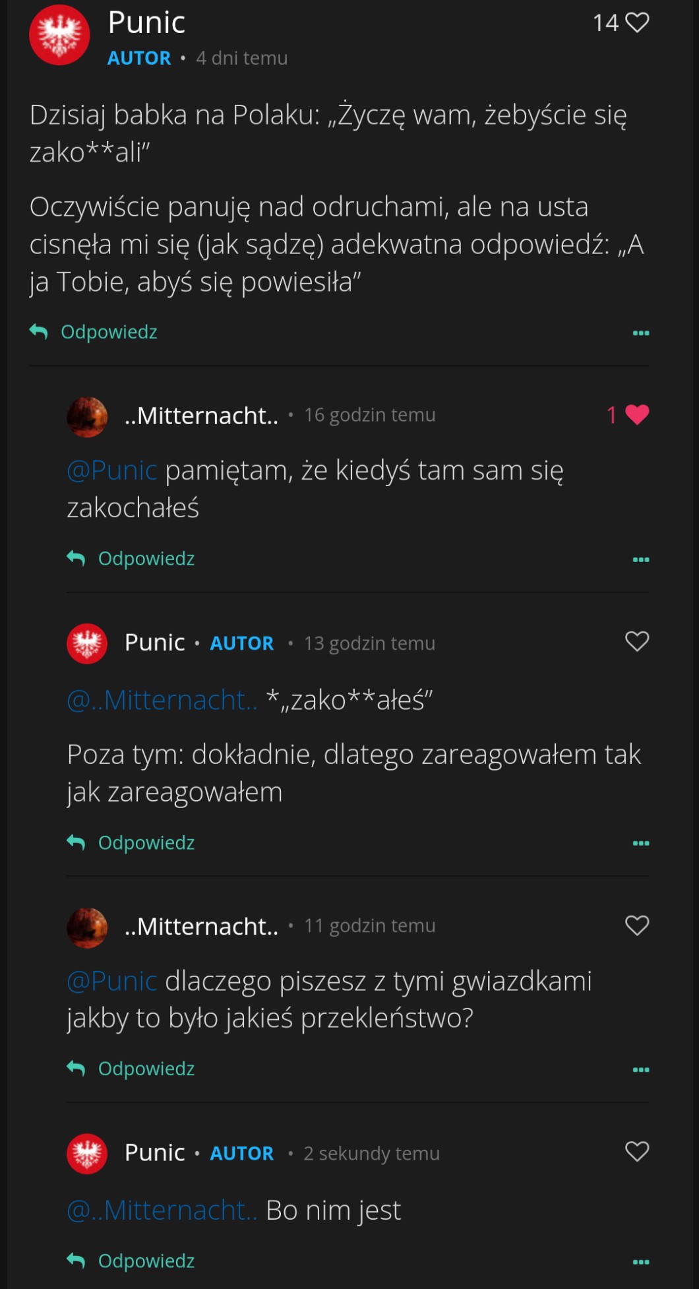Open more options on Punic's top comment
Screen dimensions: 699x1289
[x=641, y=333]
